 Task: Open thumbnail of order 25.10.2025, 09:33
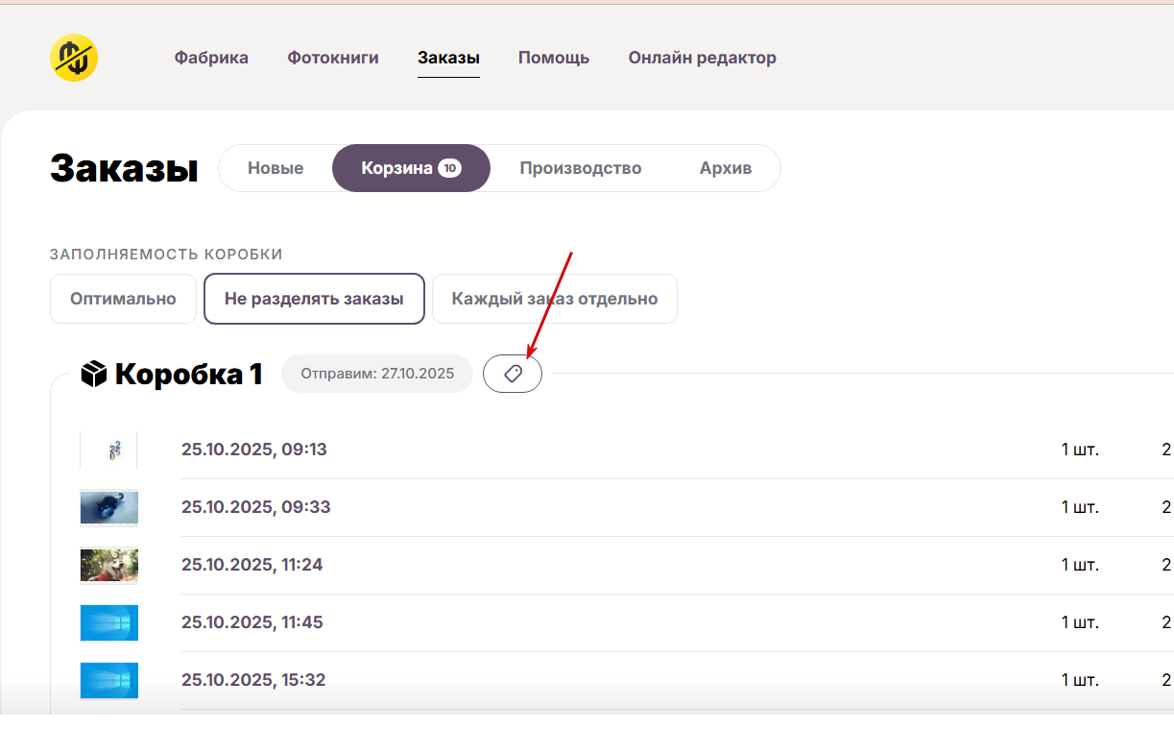tap(108, 507)
